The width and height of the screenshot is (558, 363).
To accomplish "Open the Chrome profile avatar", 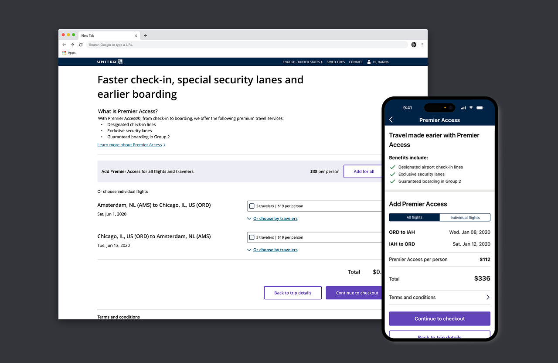I will tap(414, 45).
